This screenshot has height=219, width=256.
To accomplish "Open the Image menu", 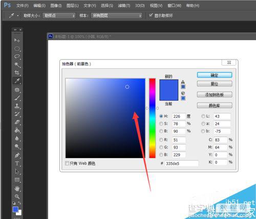I will (x=56, y=6).
